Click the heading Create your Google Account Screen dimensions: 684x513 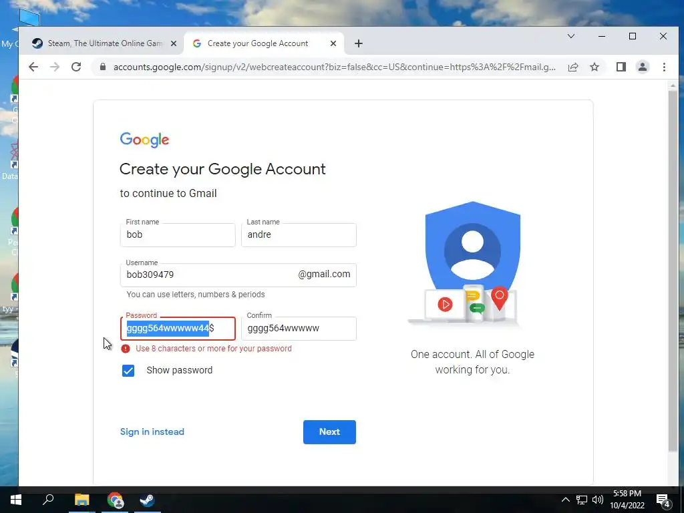222,169
